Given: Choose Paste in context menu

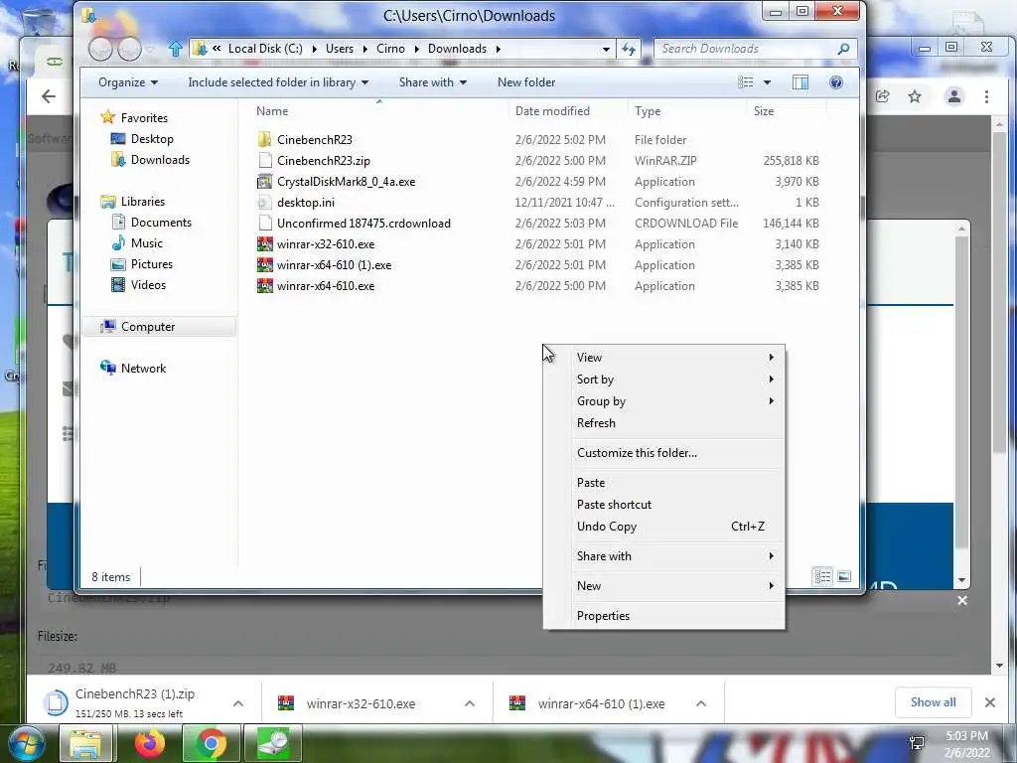Looking at the screenshot, I should 664,483.
